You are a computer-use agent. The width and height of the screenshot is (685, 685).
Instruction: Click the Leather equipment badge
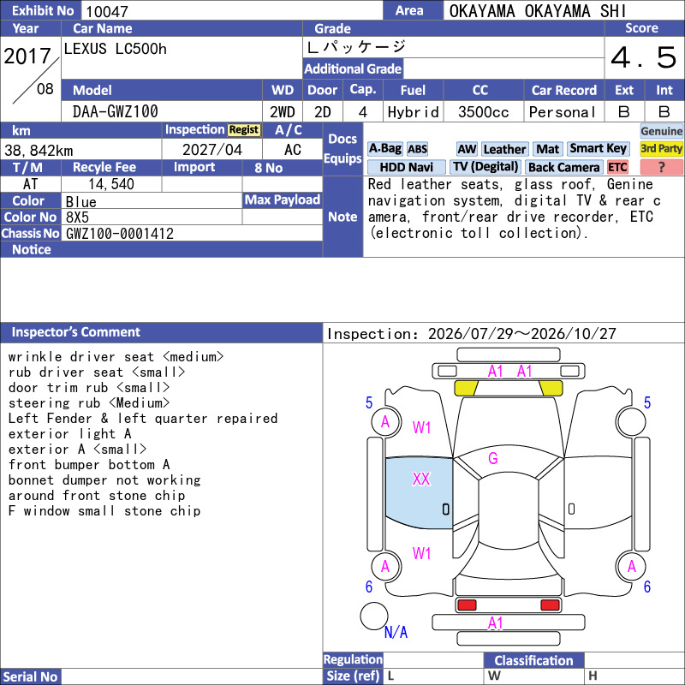(x=505, y=149)
